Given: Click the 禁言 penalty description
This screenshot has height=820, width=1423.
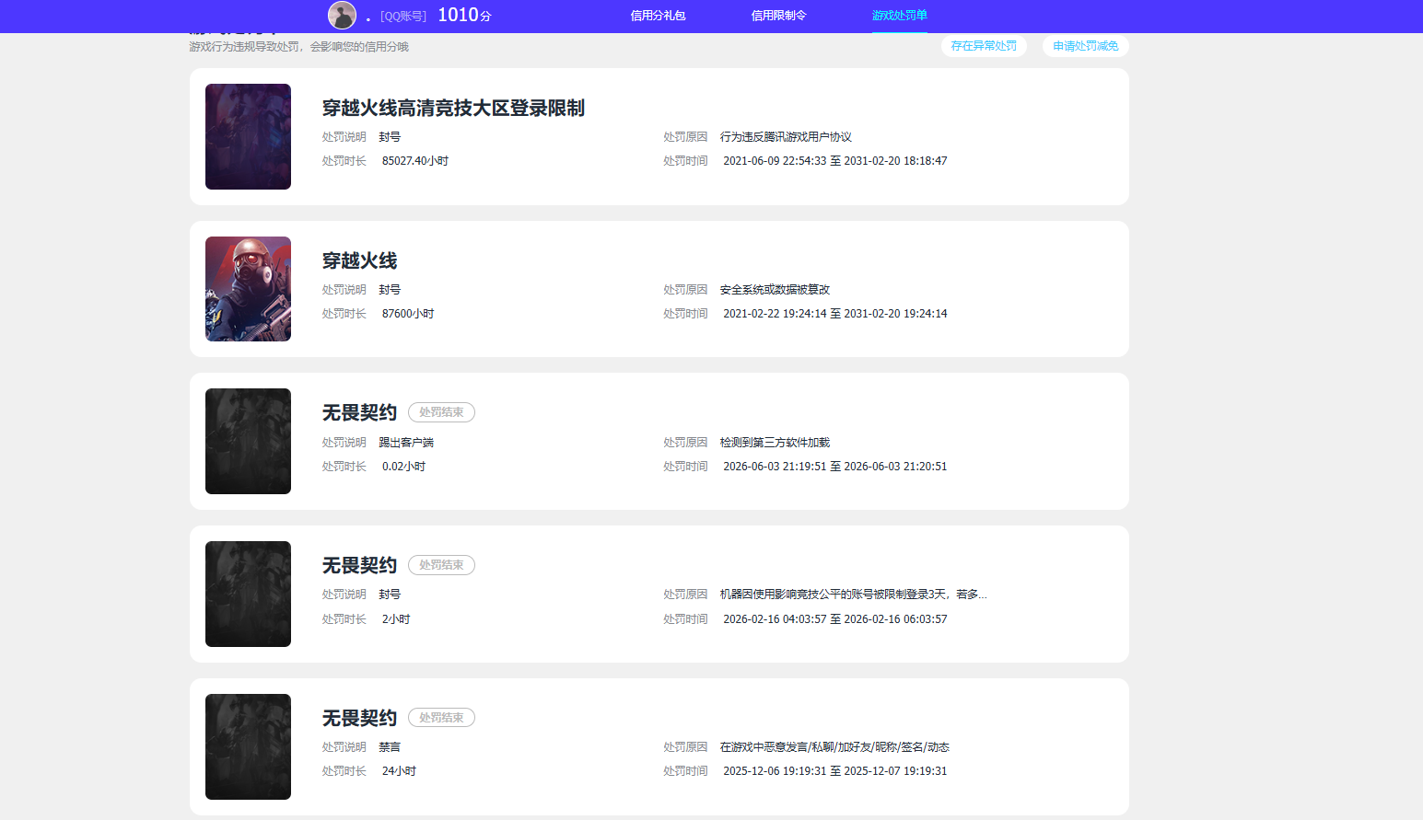Looking at the screenshot, I should click(390, 747).
